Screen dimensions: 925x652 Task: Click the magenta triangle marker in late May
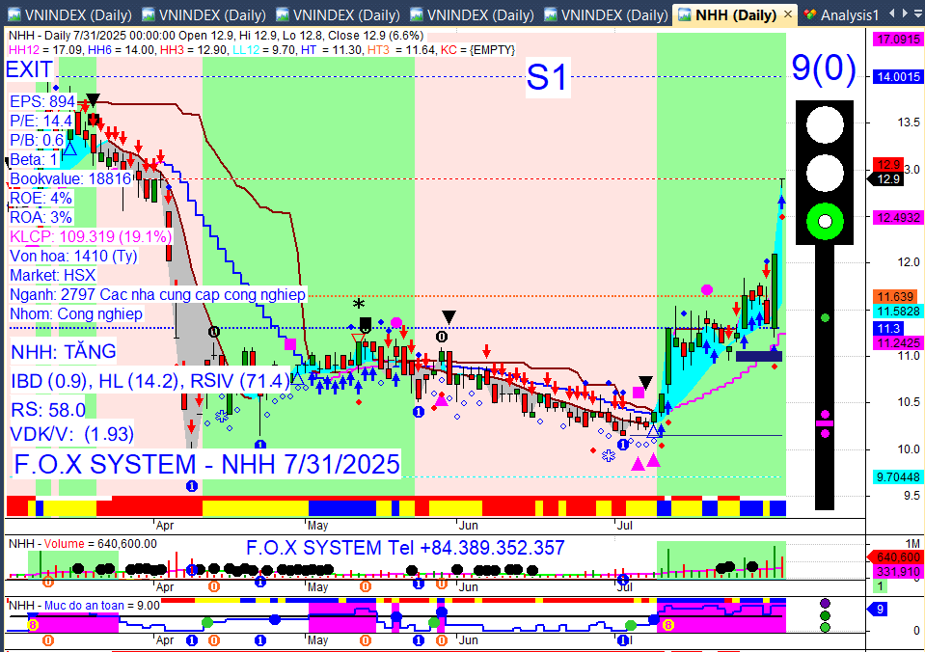coord(441,400)
